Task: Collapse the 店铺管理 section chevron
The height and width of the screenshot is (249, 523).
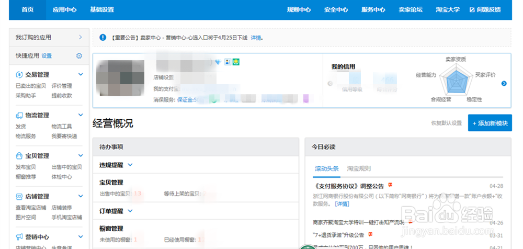Action: [81, 196]
